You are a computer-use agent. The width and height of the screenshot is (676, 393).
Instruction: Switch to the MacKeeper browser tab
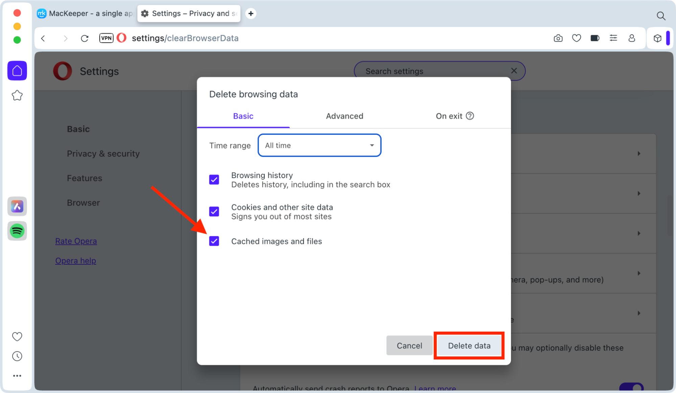(85, 13)
